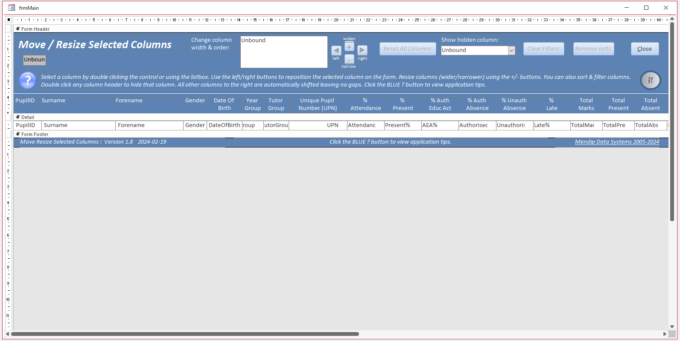Select the Date Of Birth column header label

[224, 104]
